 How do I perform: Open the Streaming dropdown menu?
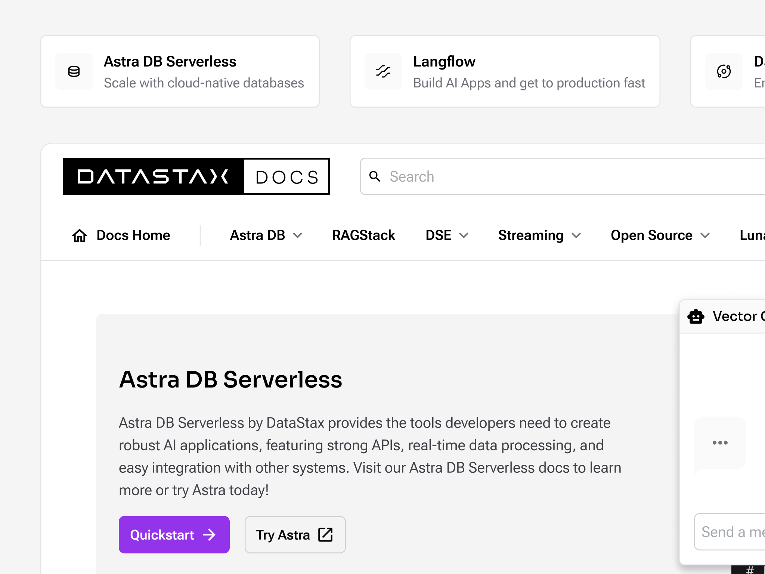(x=539, y=235)
